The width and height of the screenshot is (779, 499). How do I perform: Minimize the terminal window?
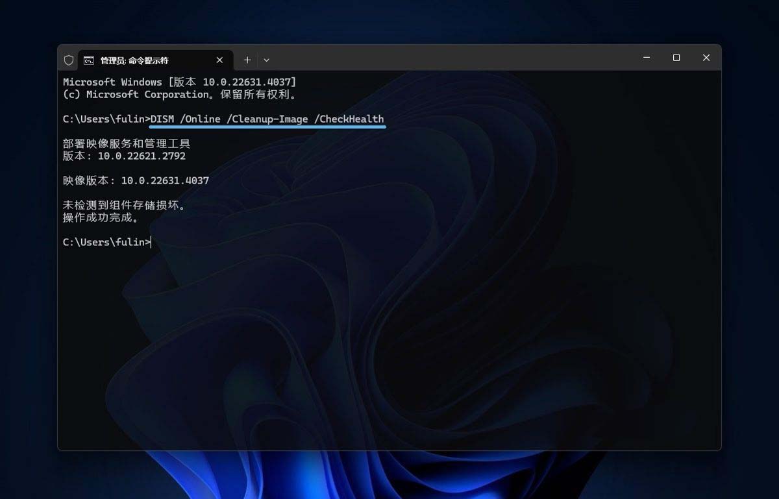(x=647, y=58)
